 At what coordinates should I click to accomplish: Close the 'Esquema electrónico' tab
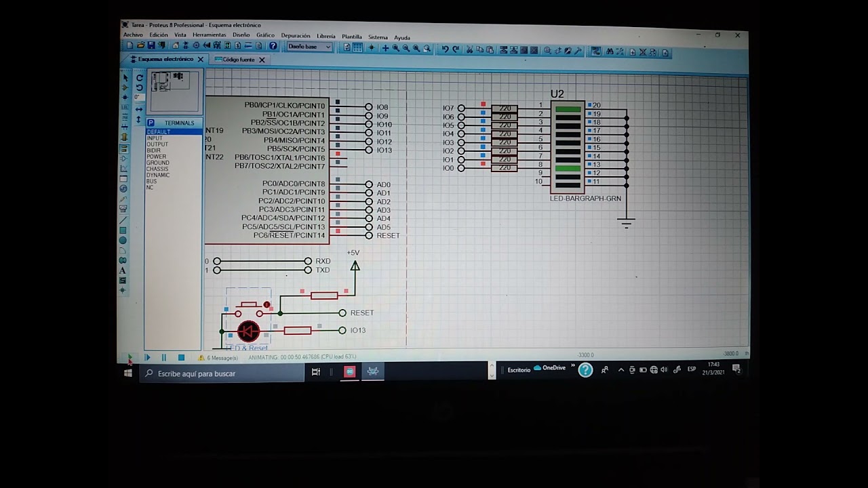201,60
